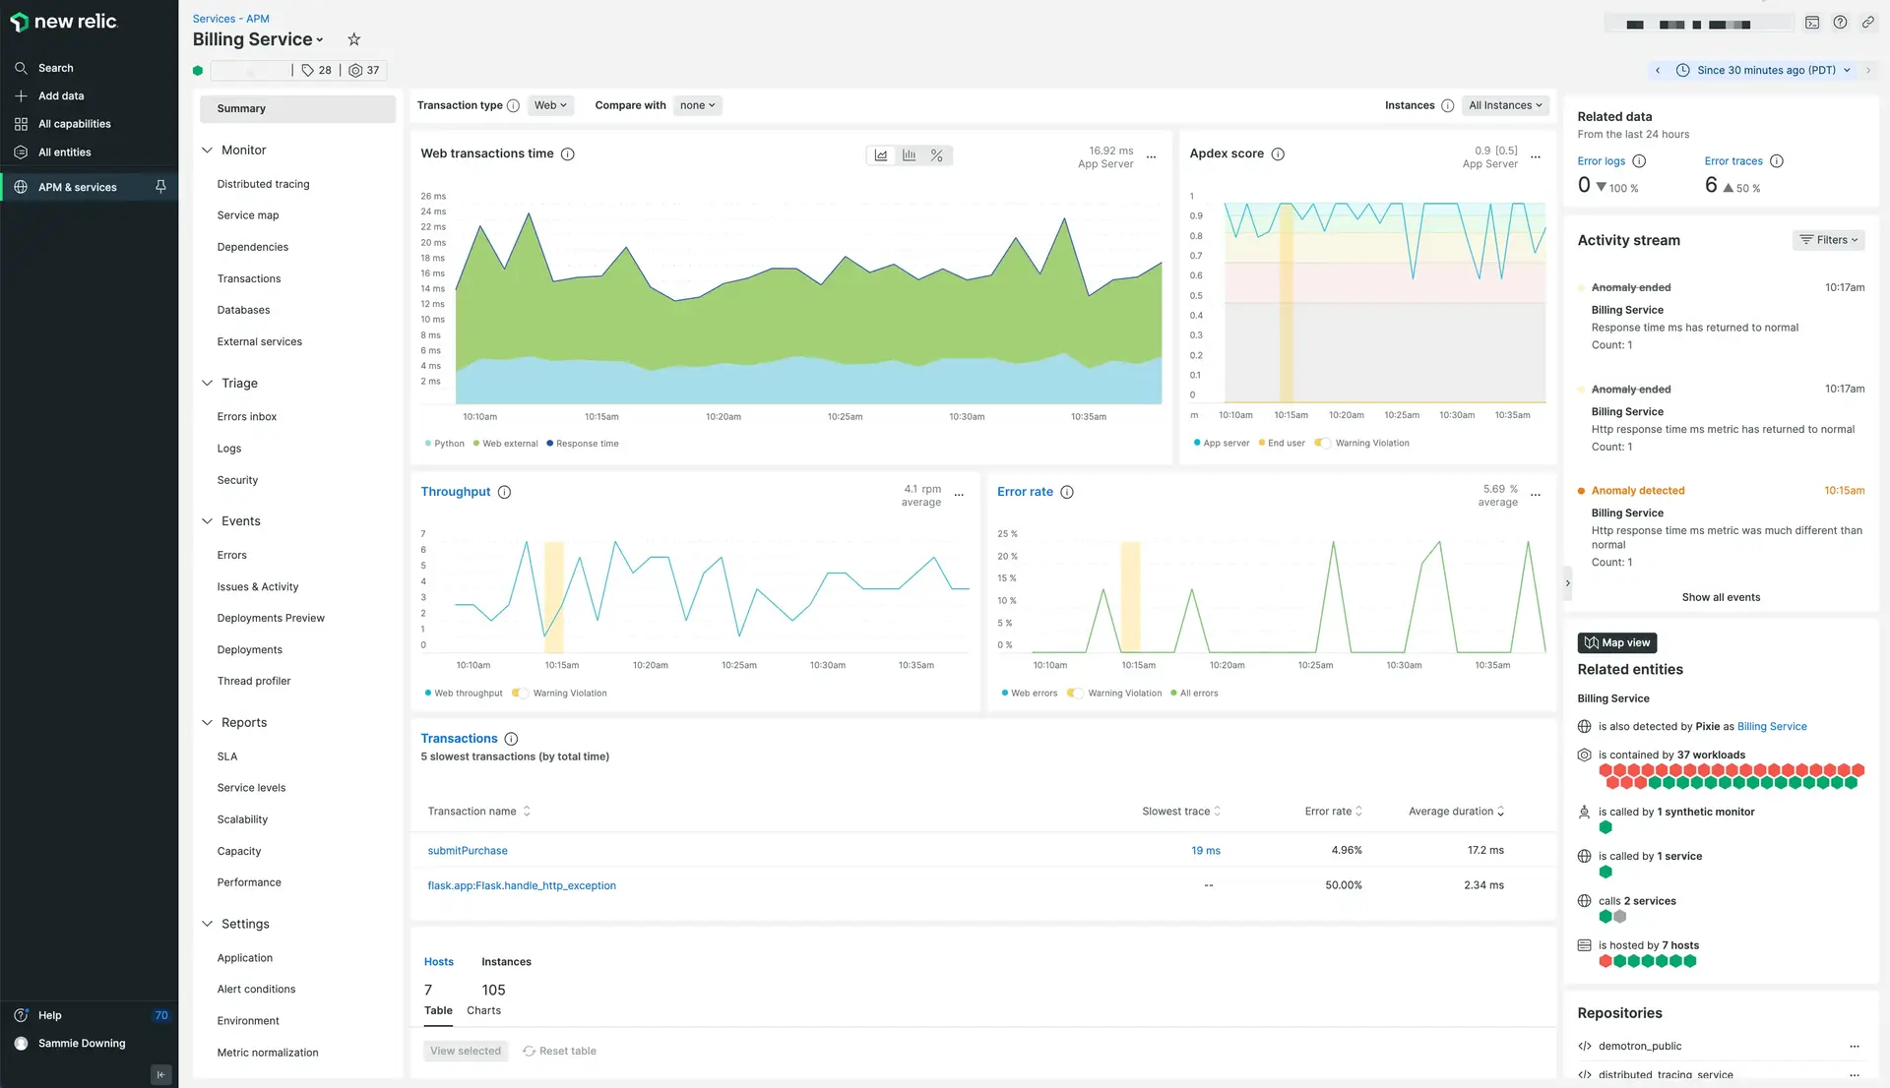The height and width of the screenshot is (1088, 1890).
Task: Open Transaction type Web dropdown
Action: [x=550, y=105]
